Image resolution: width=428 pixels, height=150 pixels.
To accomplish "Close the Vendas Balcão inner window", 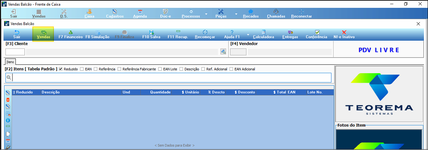I will click(418, 24).
